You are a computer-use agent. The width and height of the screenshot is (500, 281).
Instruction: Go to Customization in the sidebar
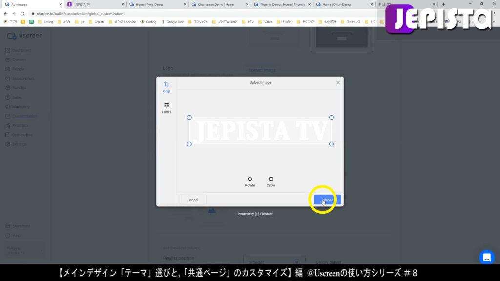click(x=21, y=116)
